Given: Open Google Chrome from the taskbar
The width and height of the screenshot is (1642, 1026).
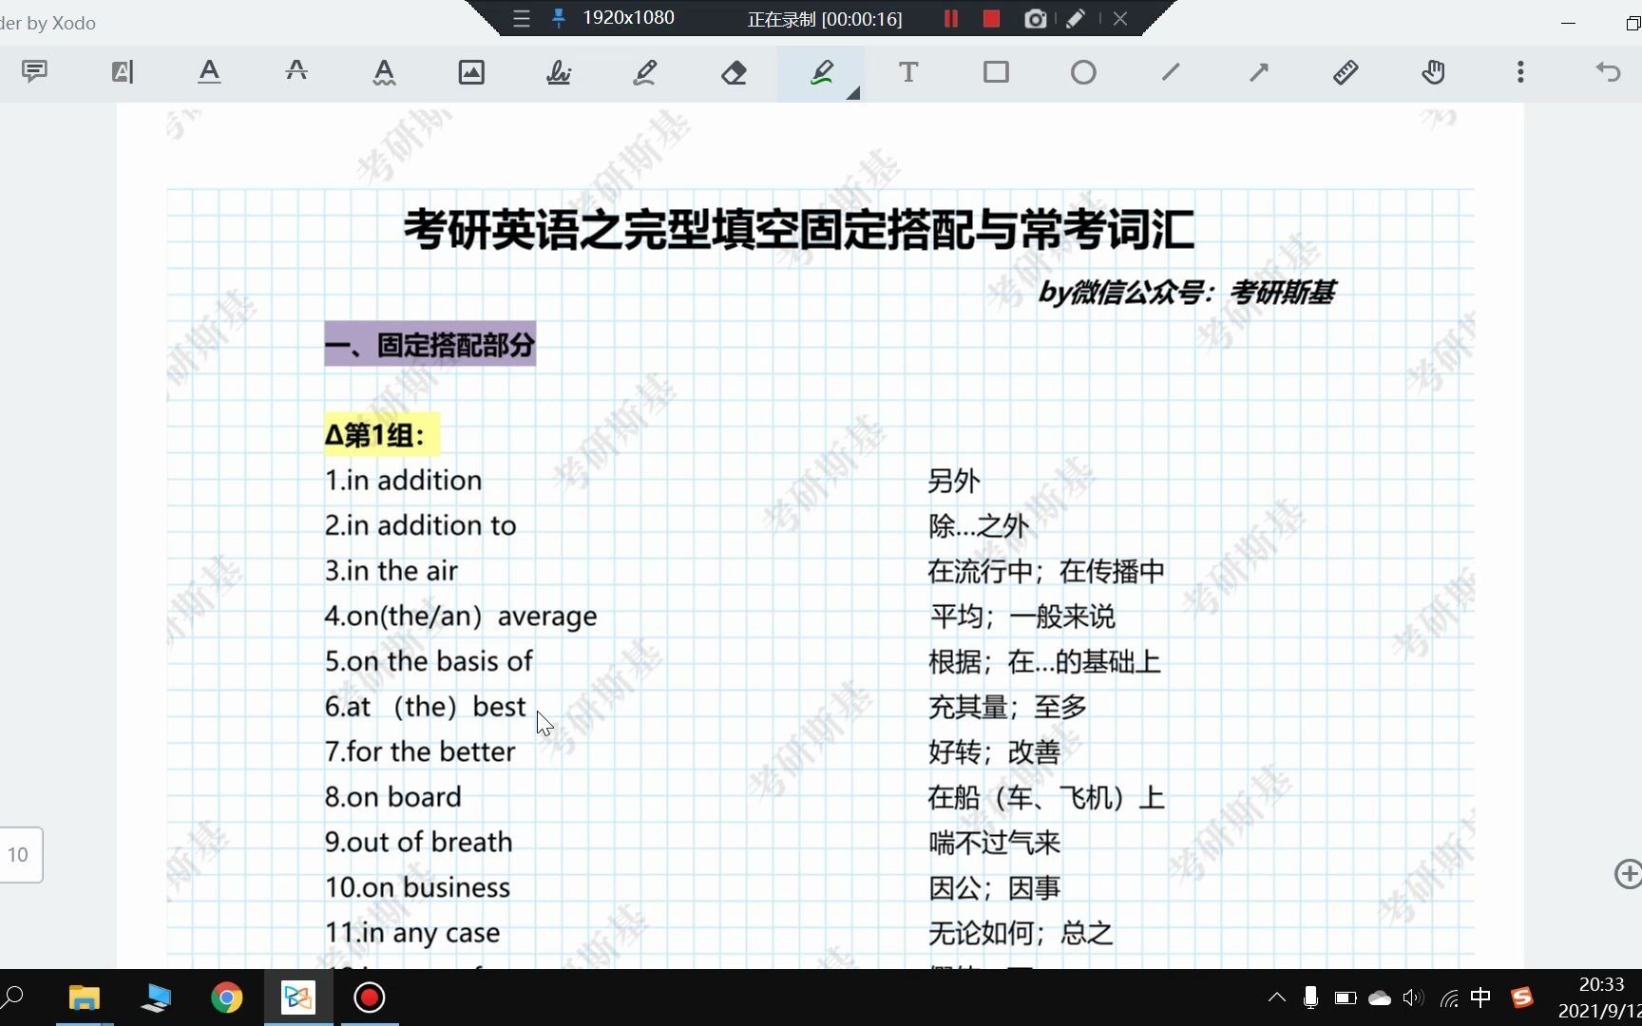Looking at the screenshot, I should tap(226, 997).
